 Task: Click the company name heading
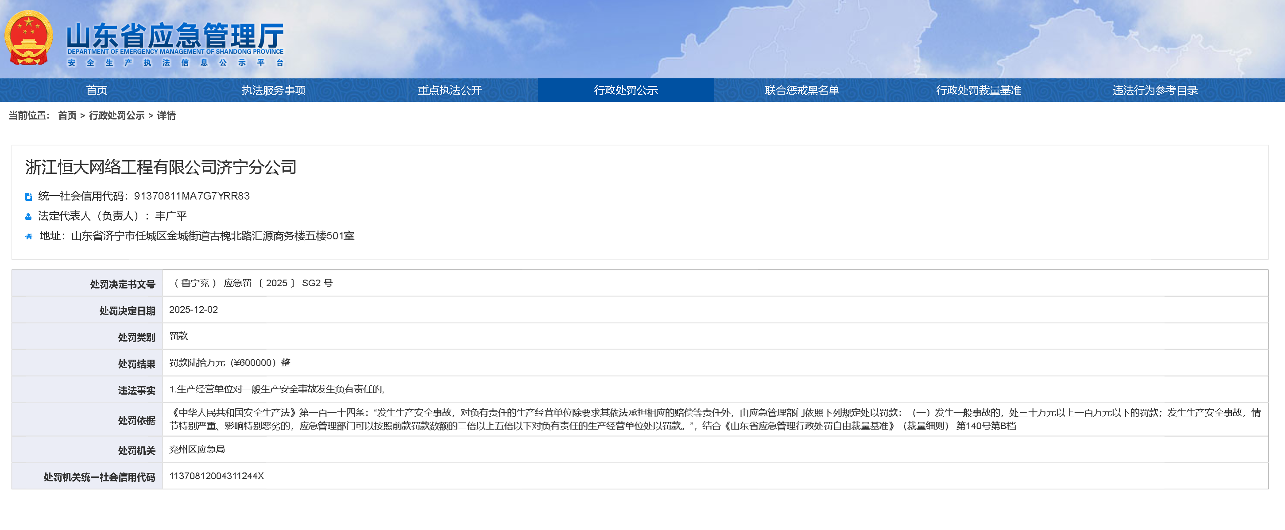click(161, 168)
